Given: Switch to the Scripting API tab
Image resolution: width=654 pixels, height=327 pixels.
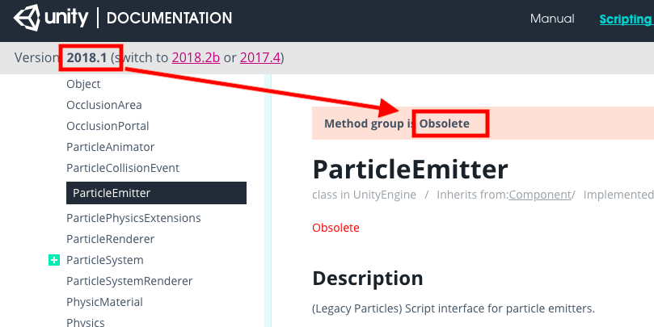Looking at the screenshot, I should 627,19.
